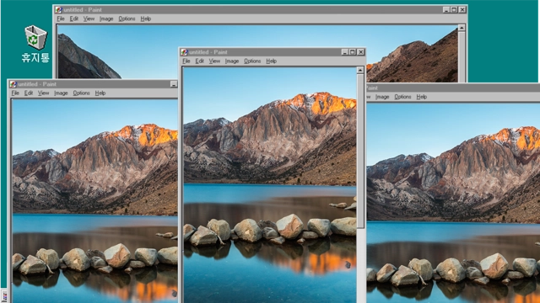Open File menu in the back Paint window
Screen dimensions: 540x303
pos(61,19)
